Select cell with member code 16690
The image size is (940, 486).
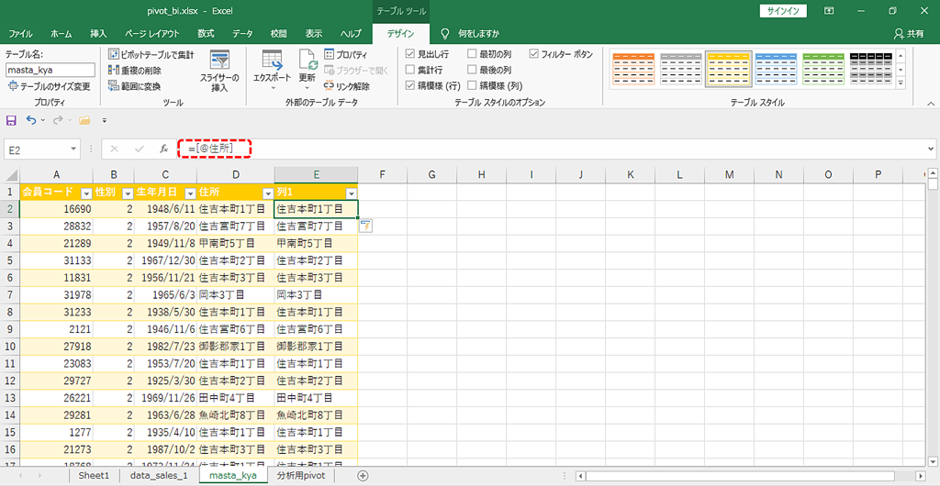[56, 208]
